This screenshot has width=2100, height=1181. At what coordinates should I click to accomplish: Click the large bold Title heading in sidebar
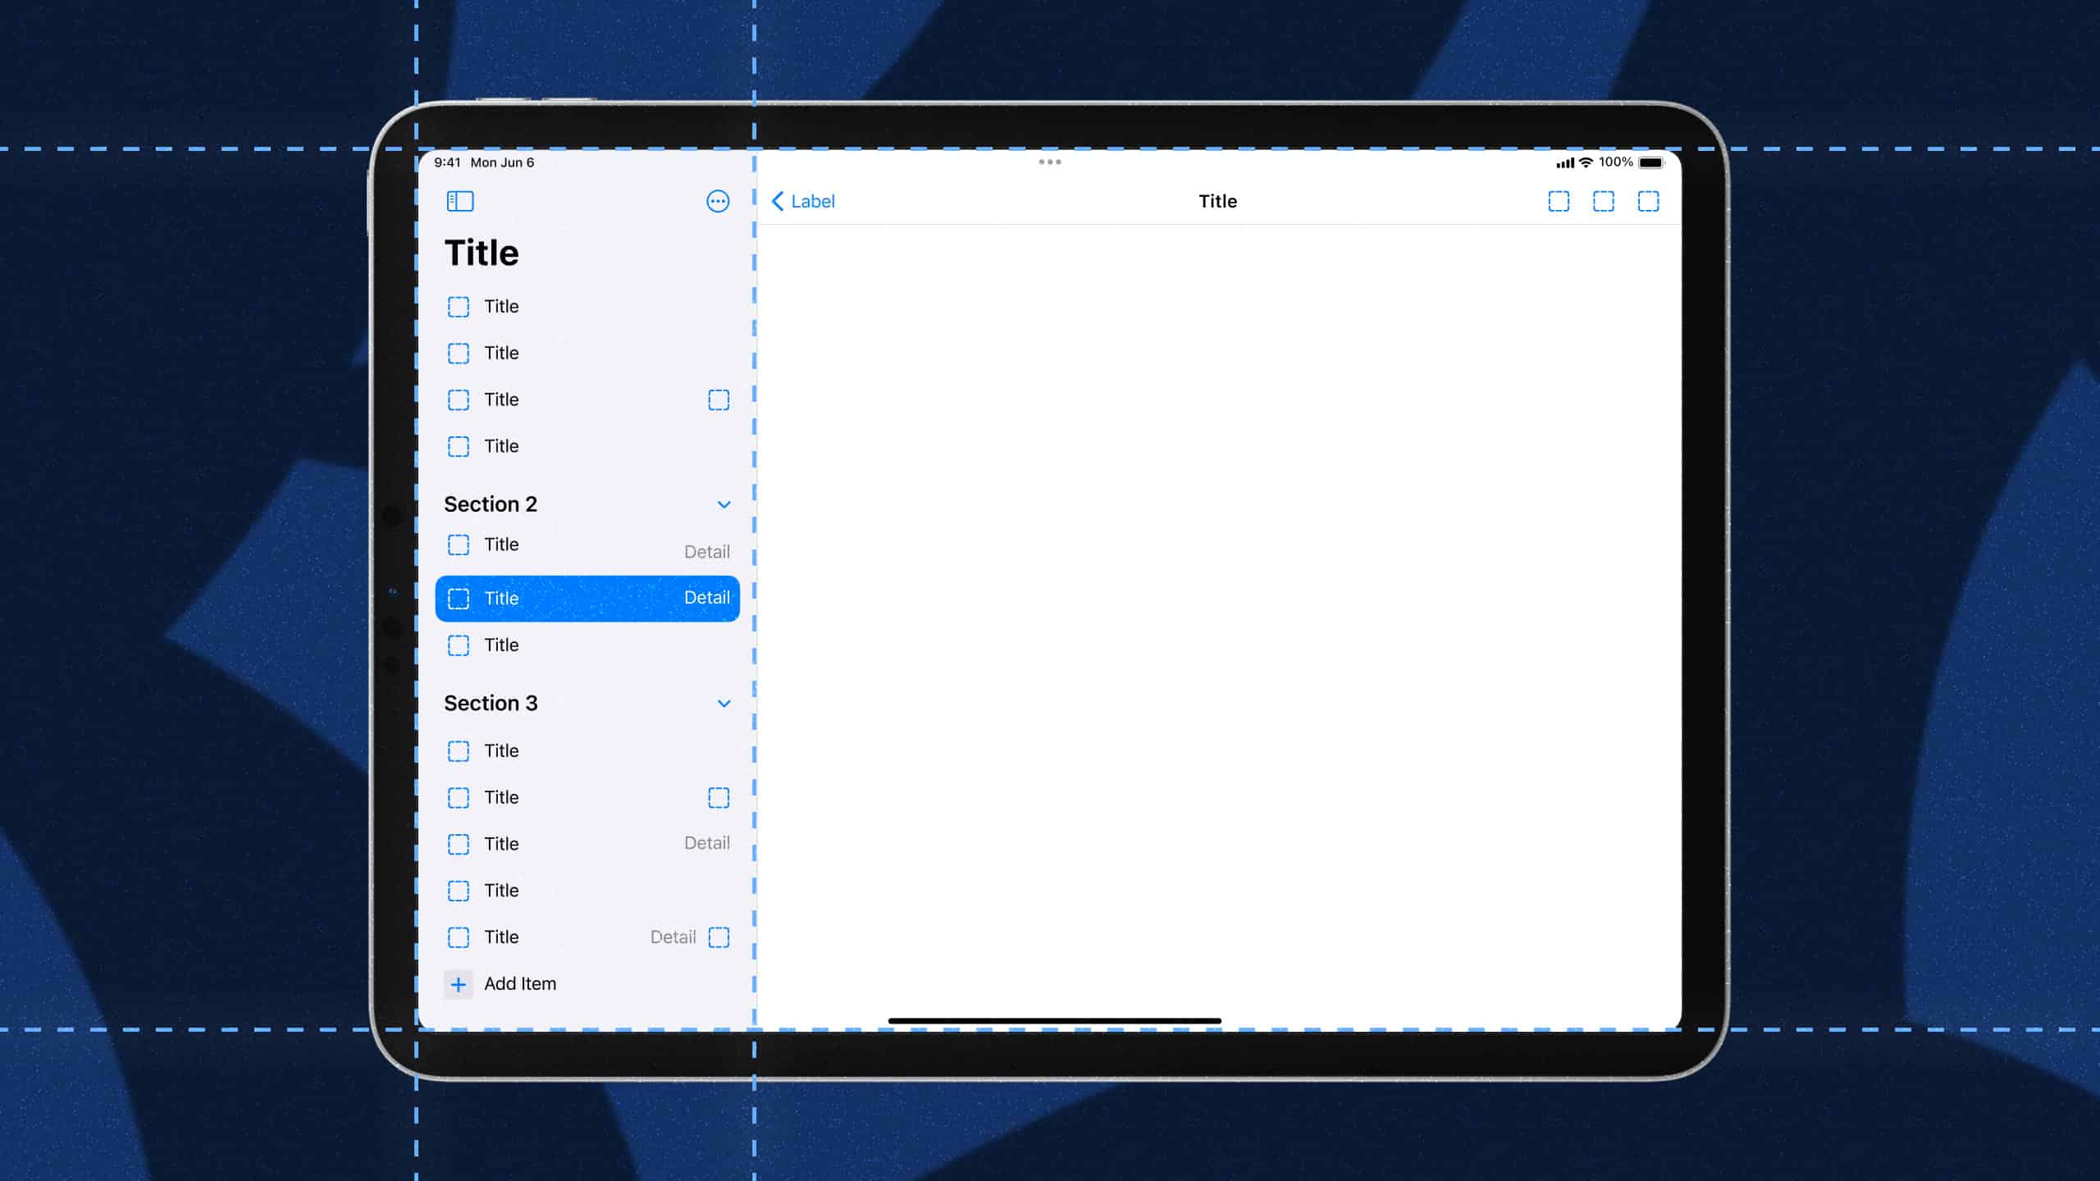point(482,253)
